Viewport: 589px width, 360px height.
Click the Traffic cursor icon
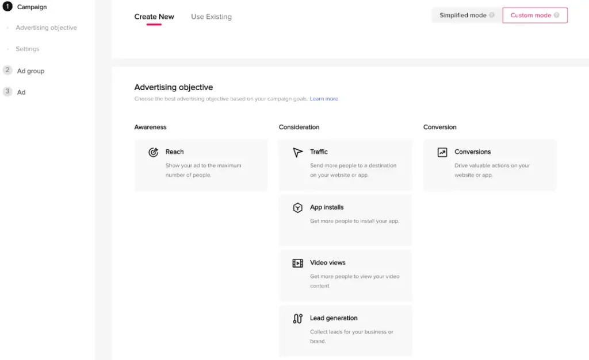[x=297, y=152]
